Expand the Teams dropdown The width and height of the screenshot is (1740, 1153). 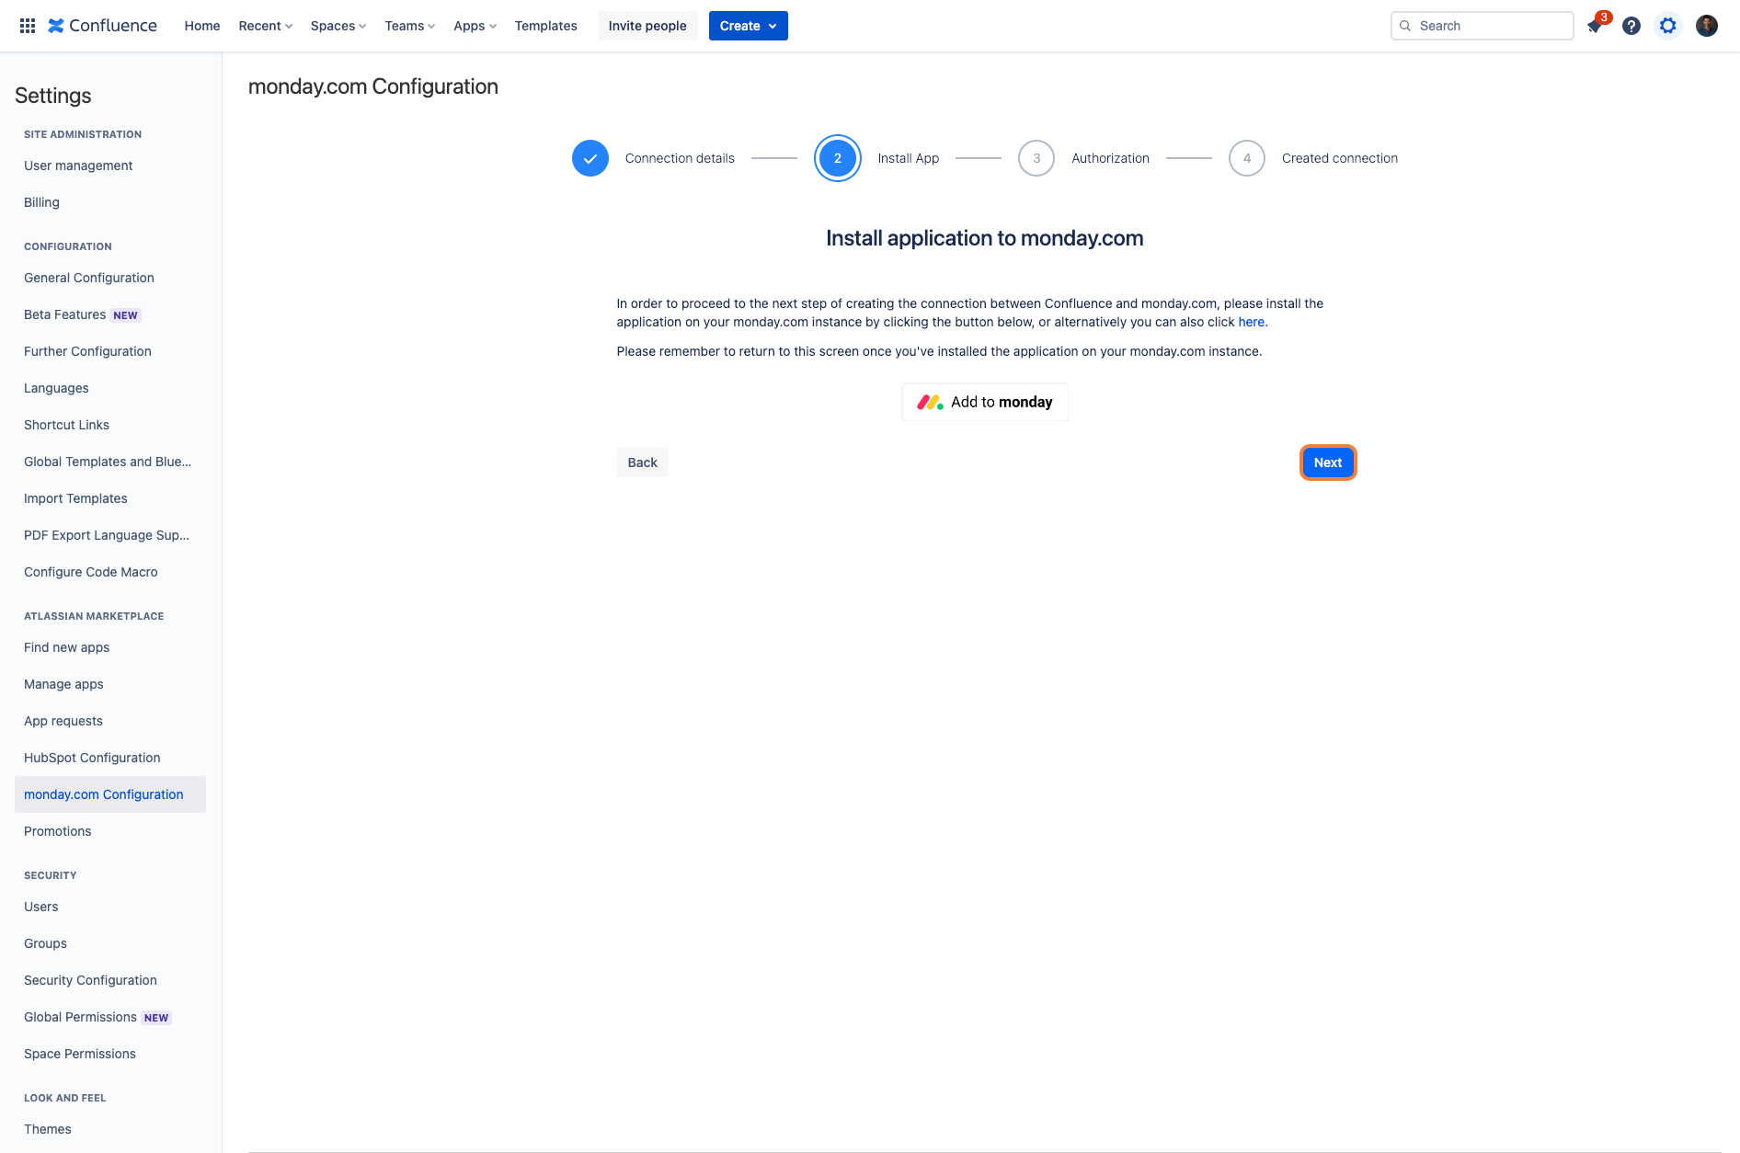[409, 26]
